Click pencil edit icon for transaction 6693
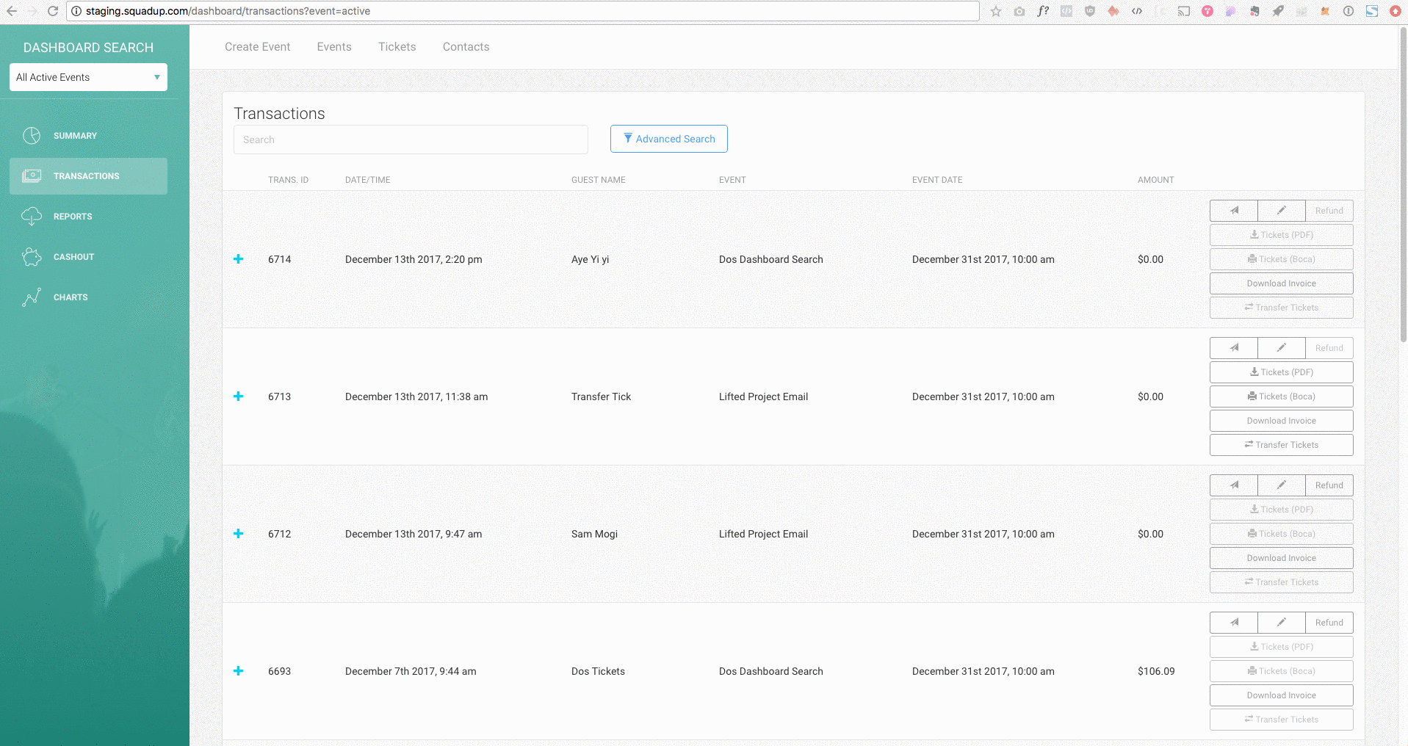 click(1281, 623)
